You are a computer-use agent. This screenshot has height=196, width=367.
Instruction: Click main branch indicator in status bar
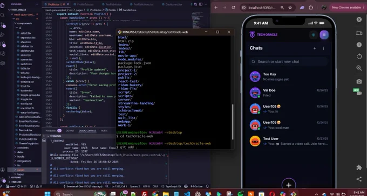[11, 186]
